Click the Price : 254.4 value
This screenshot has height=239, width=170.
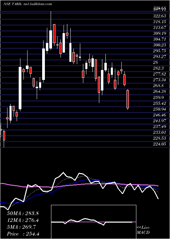click(23, 234)
